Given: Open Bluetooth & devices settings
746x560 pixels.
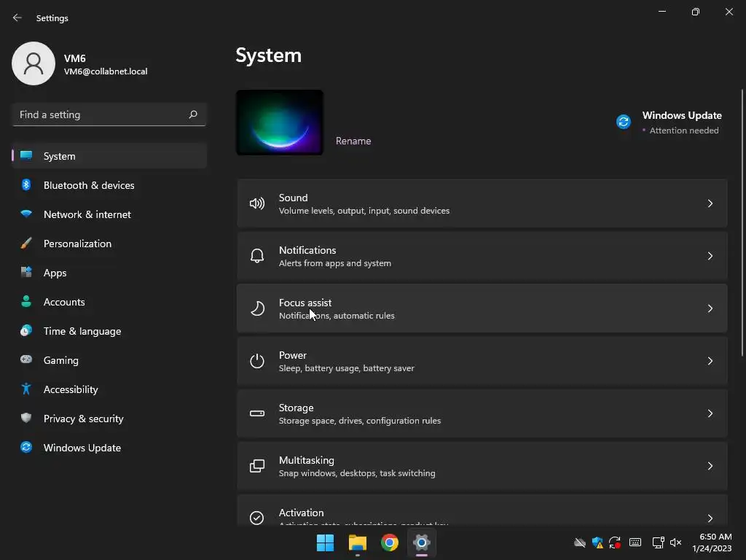Looking at the screenshot, I should coord(109,185).
